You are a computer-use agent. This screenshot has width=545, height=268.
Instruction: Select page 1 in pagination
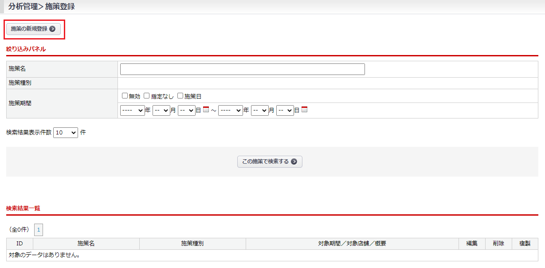pos(39,230)
